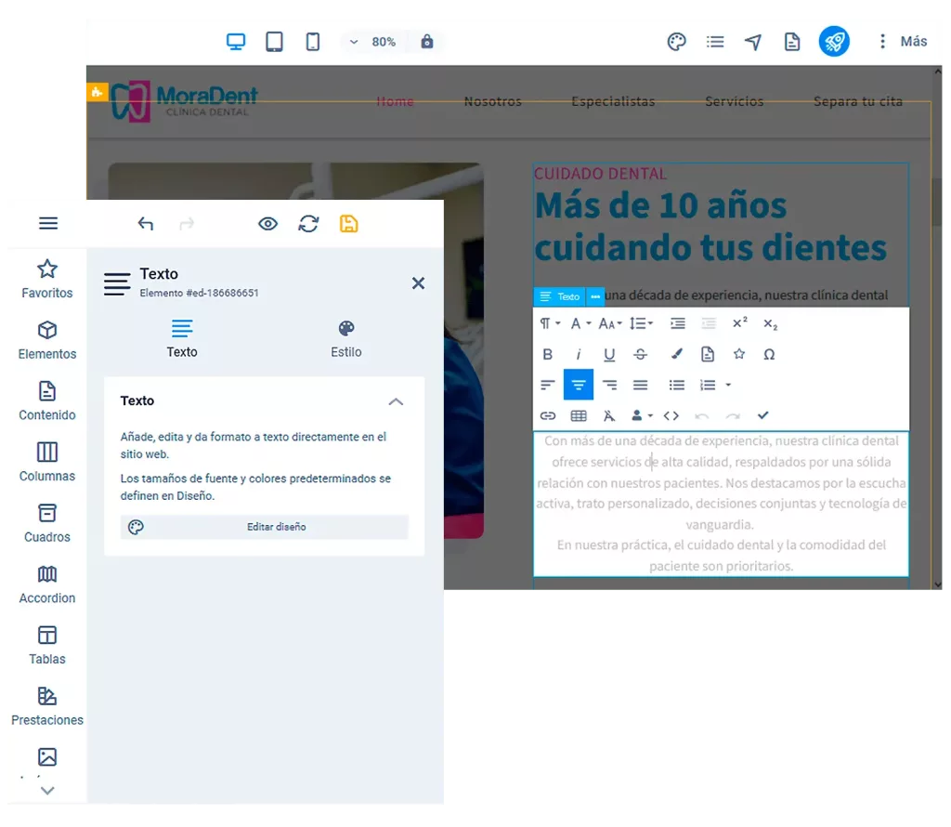Viewport: 951px width, 827px height.
Task: Apply superscript formatting
Action: coord(739,323)
